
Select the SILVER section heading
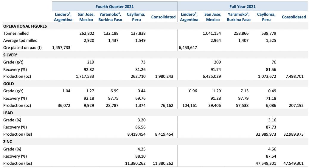click(x=11, y=55)
